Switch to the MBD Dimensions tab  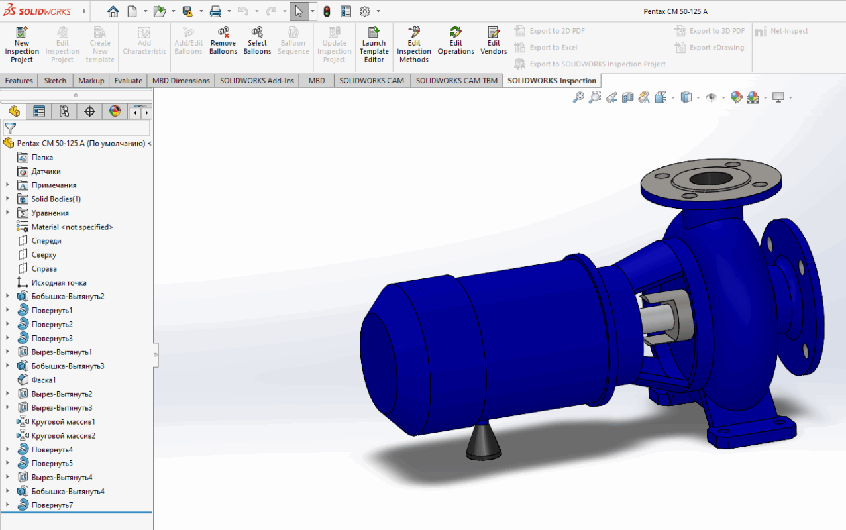tap(182, 81)
